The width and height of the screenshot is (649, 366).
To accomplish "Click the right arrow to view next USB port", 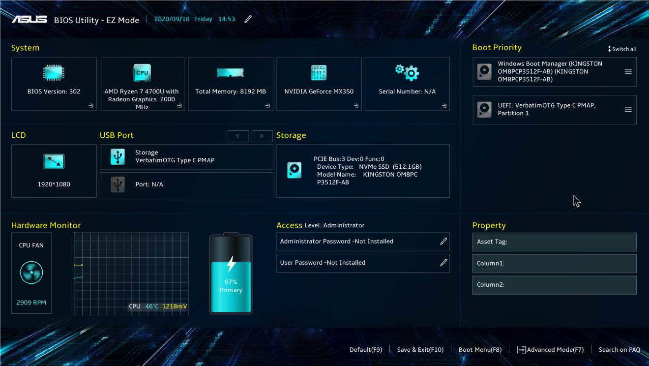I will tap(263, 136).
